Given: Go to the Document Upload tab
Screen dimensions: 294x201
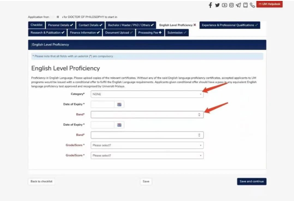Looking at the screenshot, I should click(119, 33).
